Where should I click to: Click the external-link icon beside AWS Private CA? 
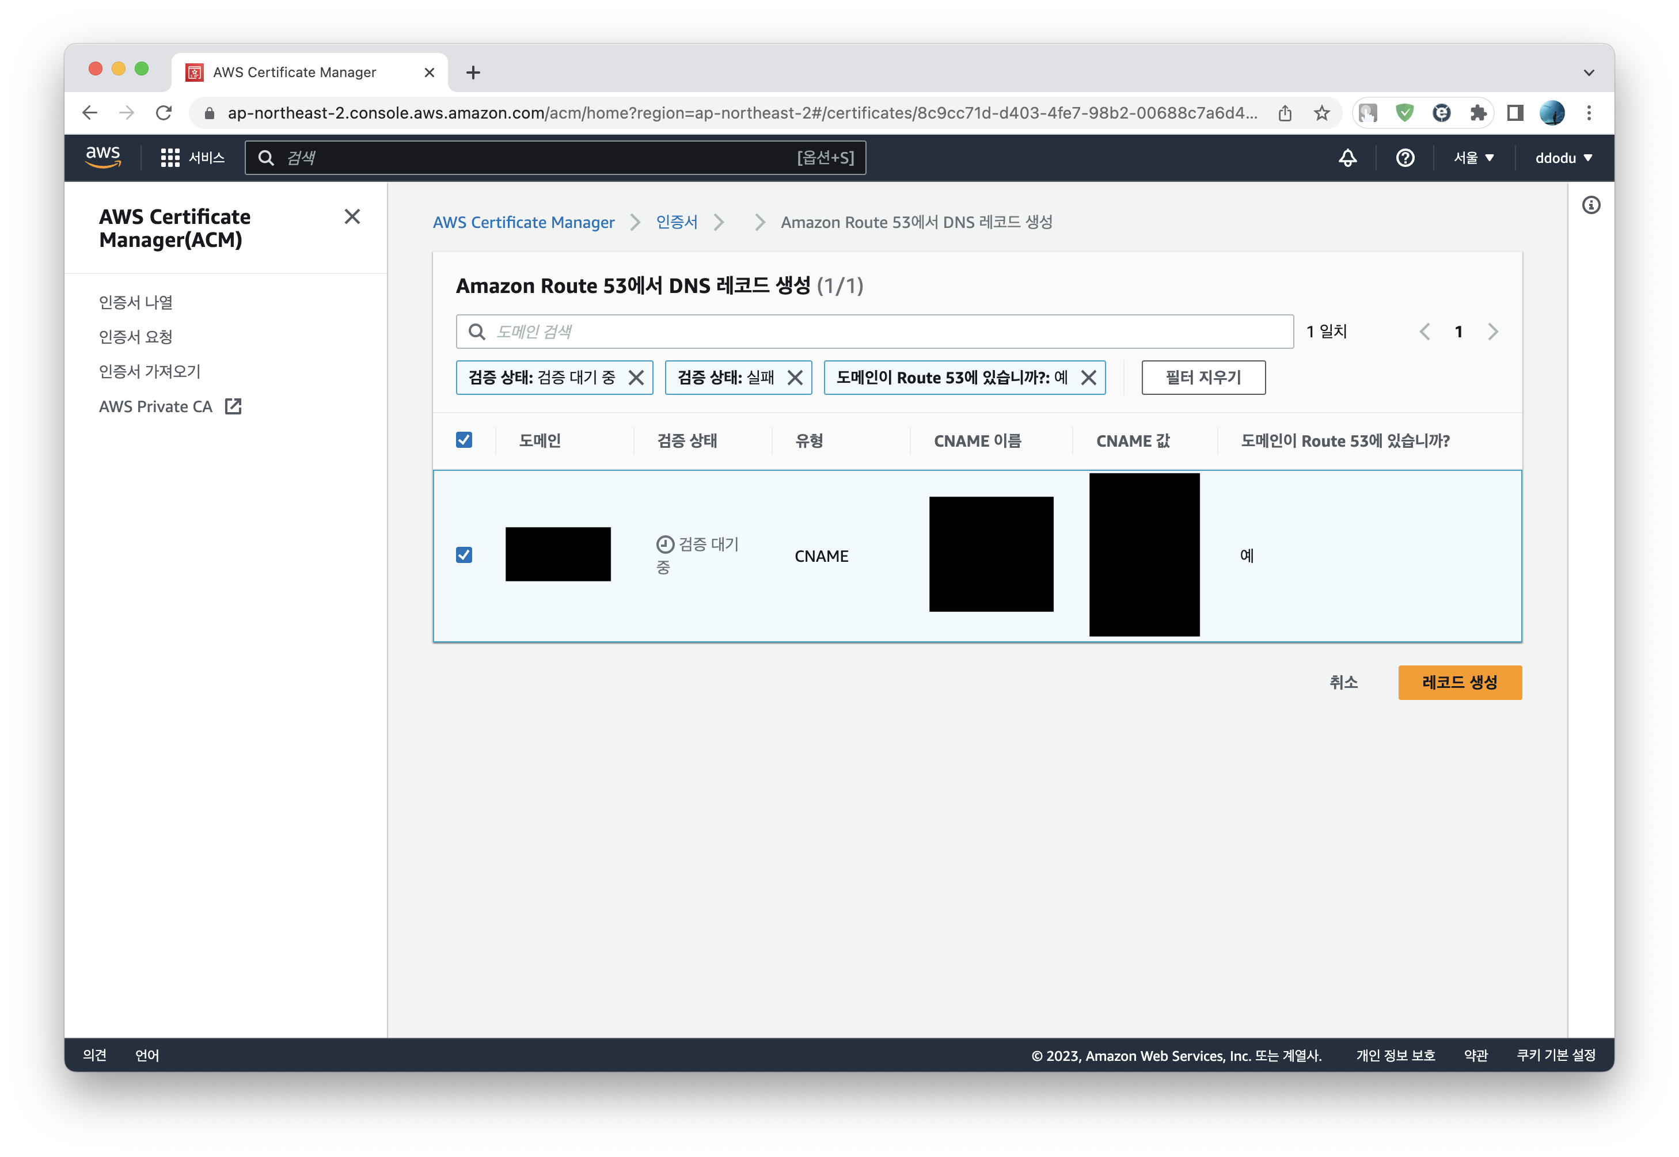pos(233,406)
